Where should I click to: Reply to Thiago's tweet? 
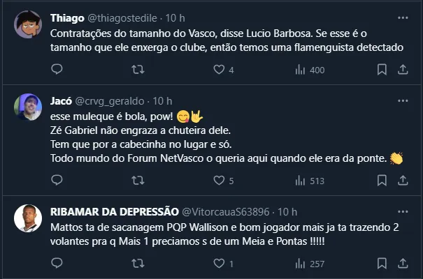tap(57, 70)
